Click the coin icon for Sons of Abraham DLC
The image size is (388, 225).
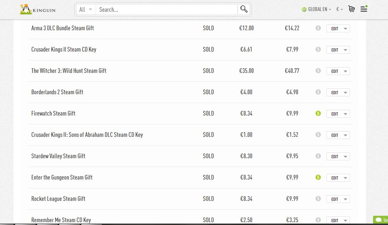point(318,135)
